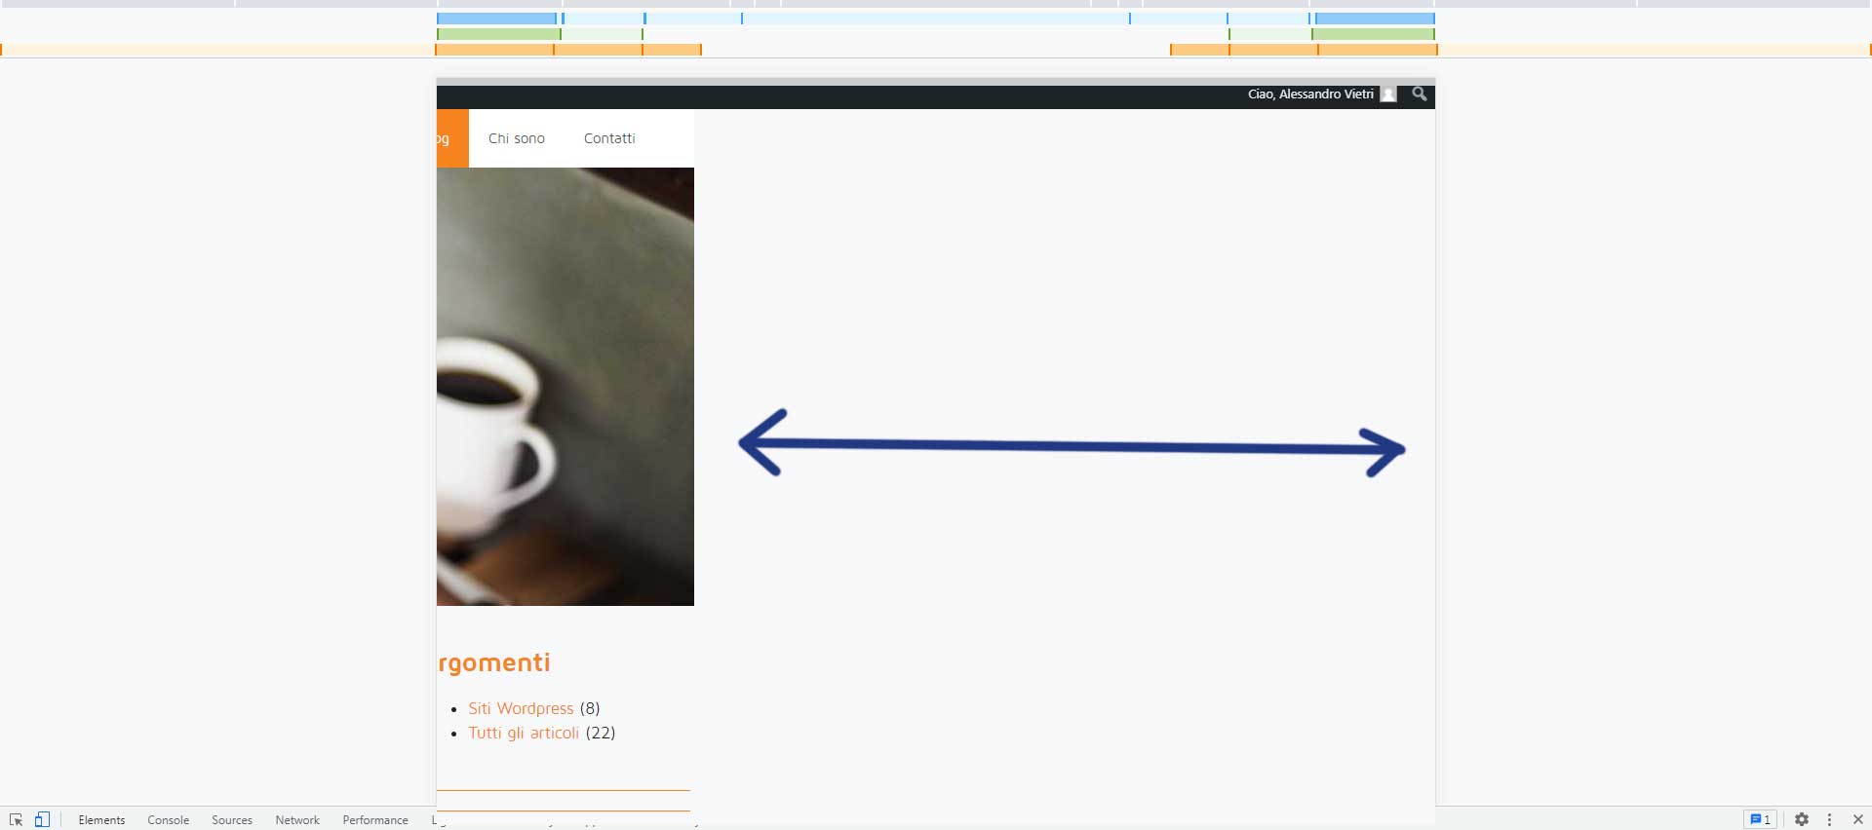Image resolution: width=1872 pixels, height=830 pixels.
Task: Open DevTools settings gear
Action: [1802, 819]
